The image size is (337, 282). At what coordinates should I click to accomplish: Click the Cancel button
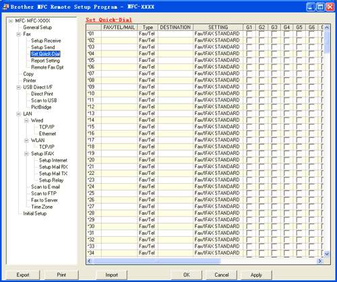pos(222,275)
